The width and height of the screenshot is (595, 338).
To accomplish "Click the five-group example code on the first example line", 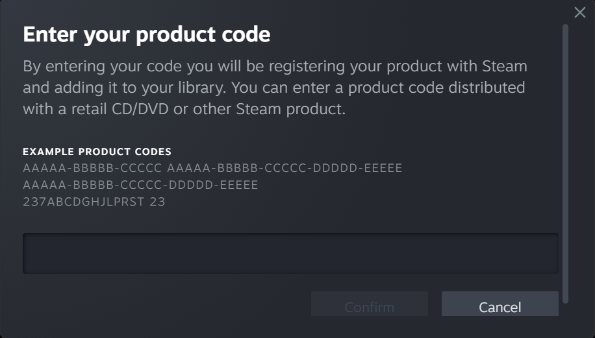I will [x=285, y=169].
